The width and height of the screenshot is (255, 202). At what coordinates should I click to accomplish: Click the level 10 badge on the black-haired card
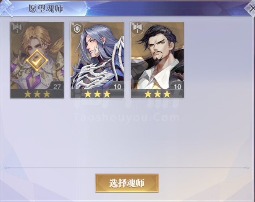click(x=177, y=87)
